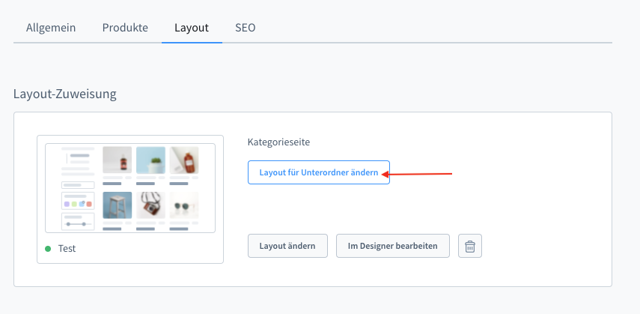640x314 pixels.
Task: Click the vintage camera image in preview
Action: point(150,206)
